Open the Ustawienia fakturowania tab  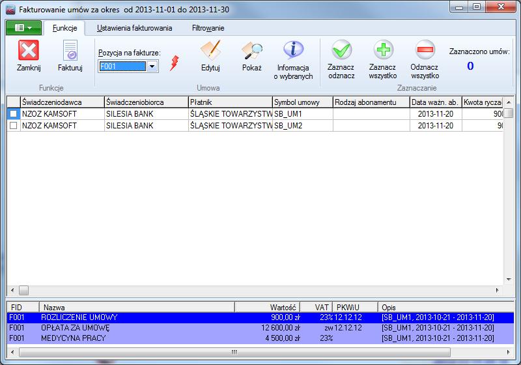134,28
